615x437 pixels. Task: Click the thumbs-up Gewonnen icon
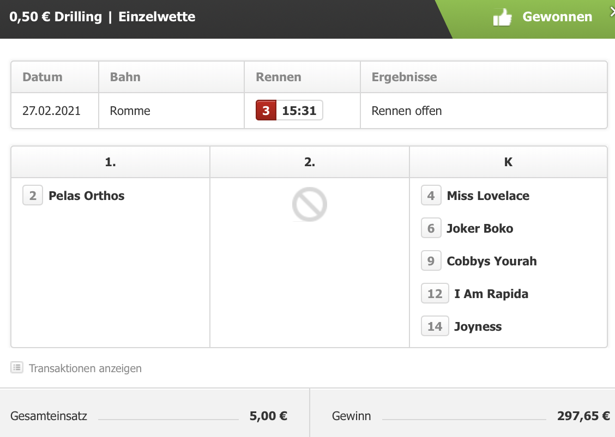(x=503, y=17)
